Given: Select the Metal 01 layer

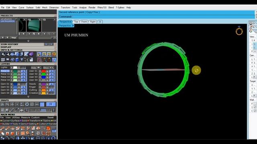Looking at the screenshot, I should tap(5, 71).
